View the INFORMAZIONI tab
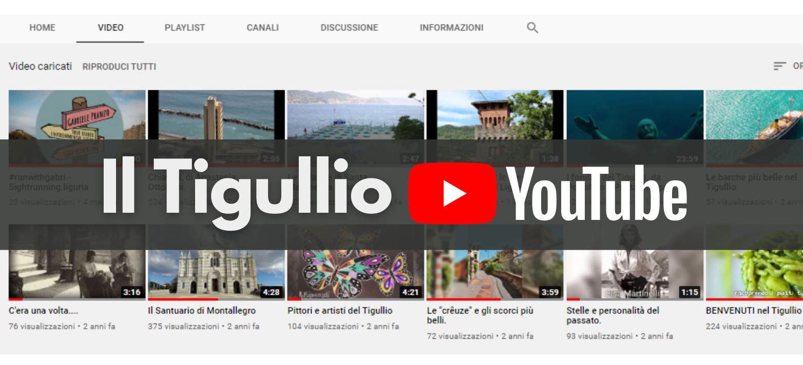 pos(451,28)
